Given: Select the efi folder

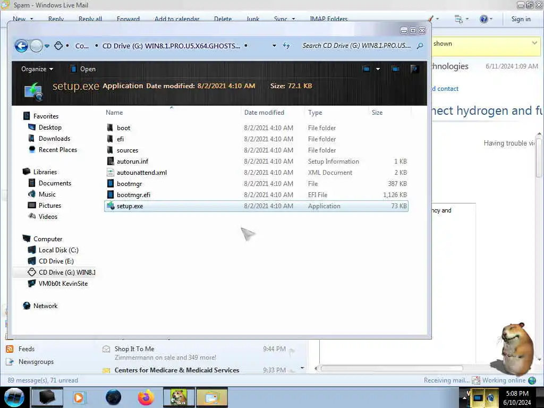Looking at the screenshot, I should (256, 139).
